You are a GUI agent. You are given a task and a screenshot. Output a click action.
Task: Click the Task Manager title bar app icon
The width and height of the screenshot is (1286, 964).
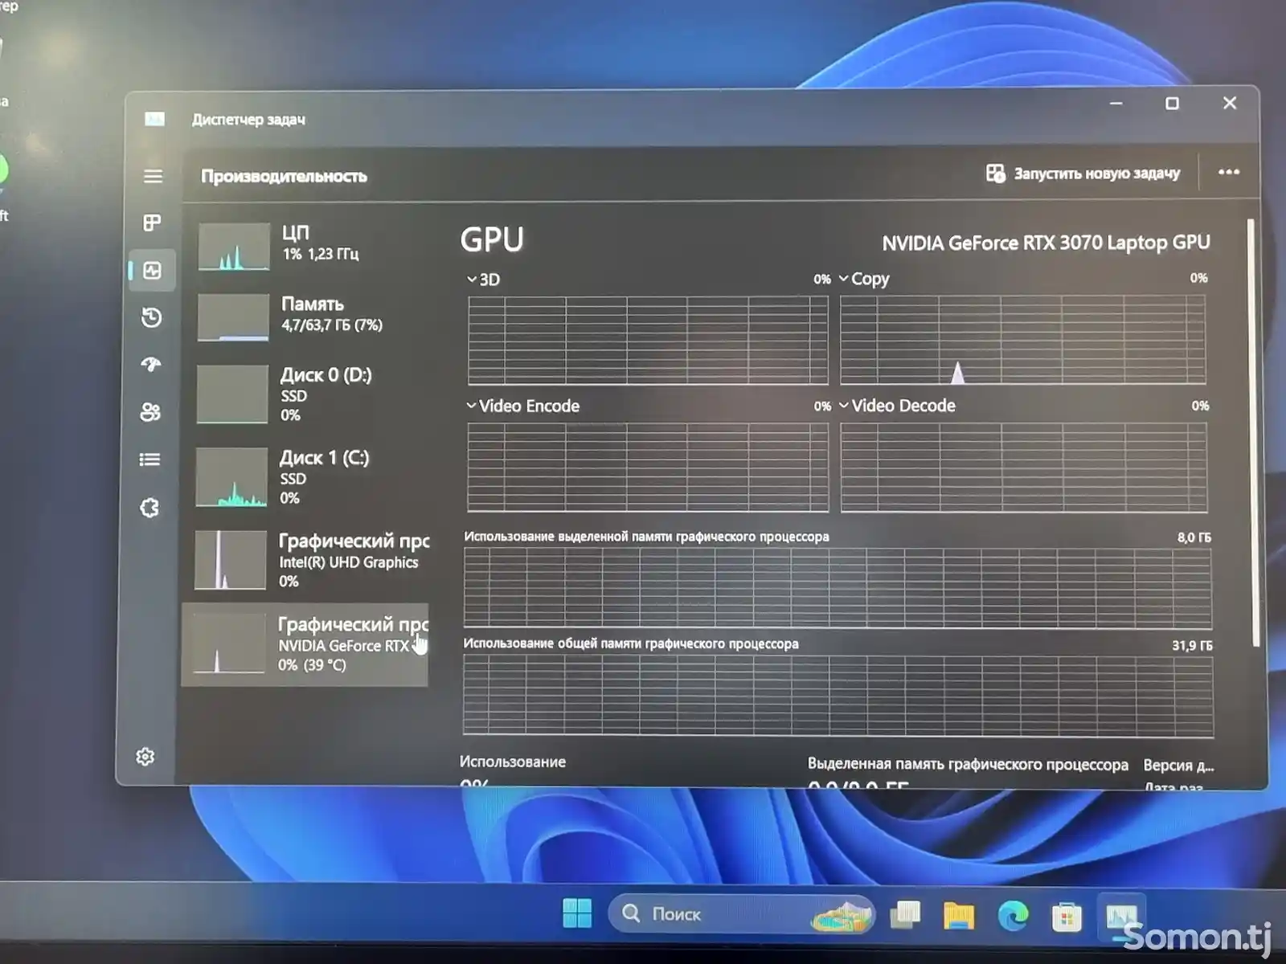154,119
